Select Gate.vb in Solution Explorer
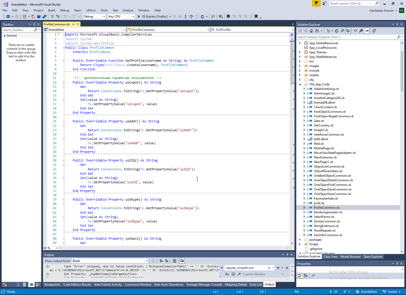The height and width of the screenshot is (295, 406). (319, 121)
